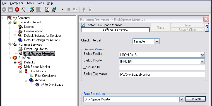Viewport: 212px width, 106px height.
Task: Click the restart service toolbar icon
Action: 75,9
